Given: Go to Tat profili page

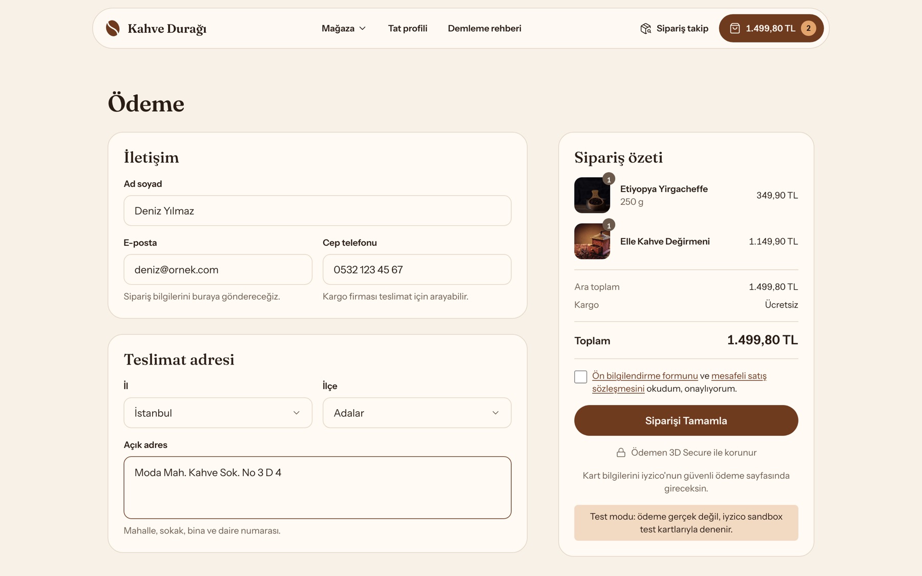Looking at the screenshot, I should (408, 28).
